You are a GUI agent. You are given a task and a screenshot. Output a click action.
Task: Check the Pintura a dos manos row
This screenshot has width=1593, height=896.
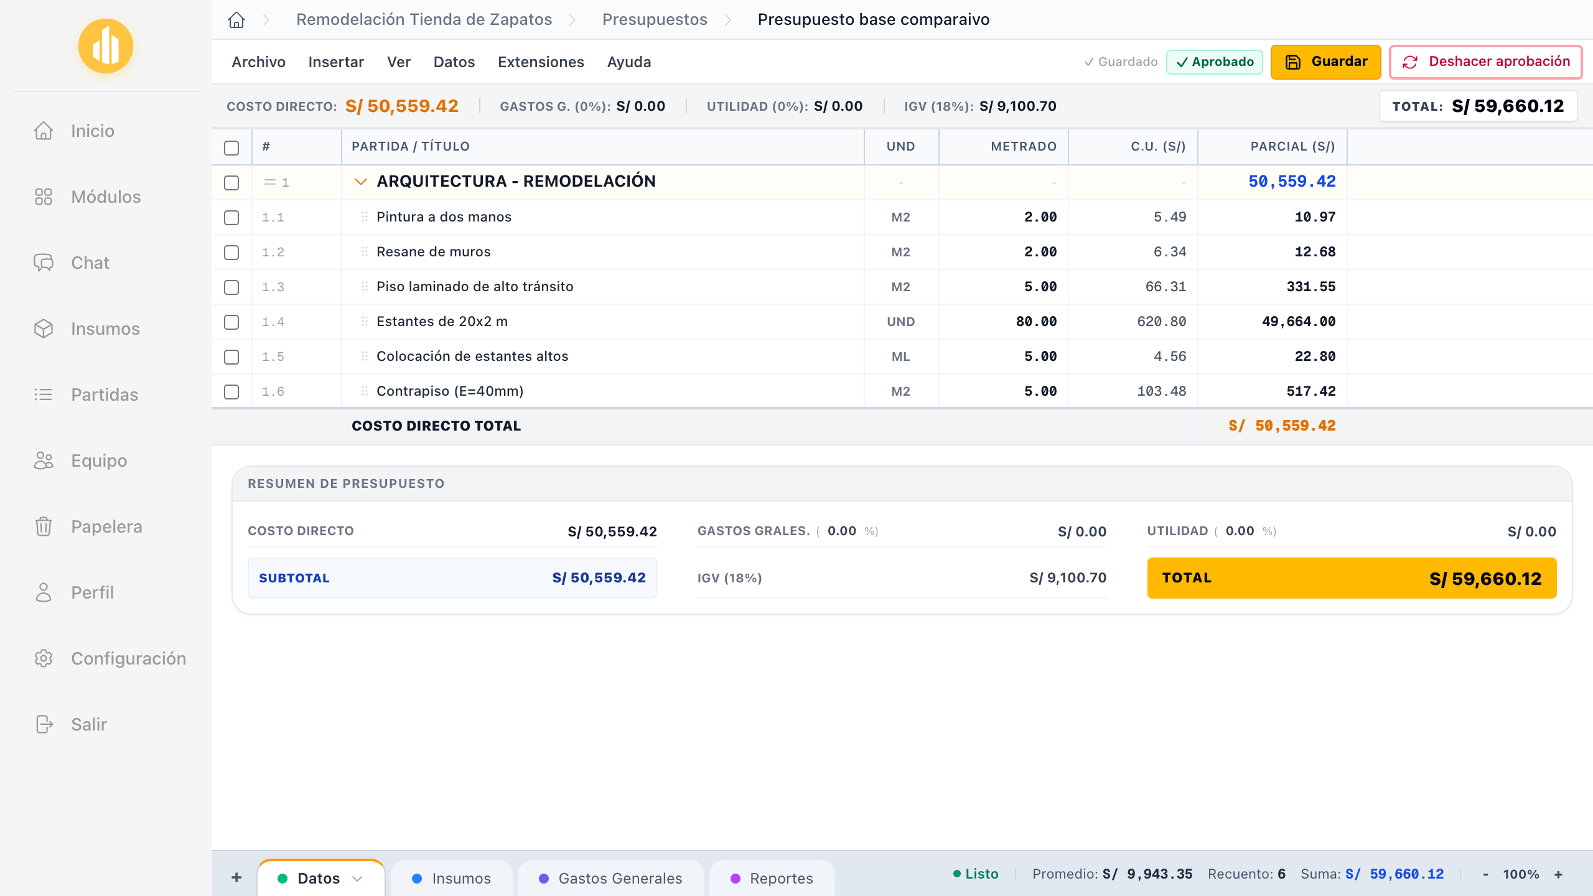[231, 217]
